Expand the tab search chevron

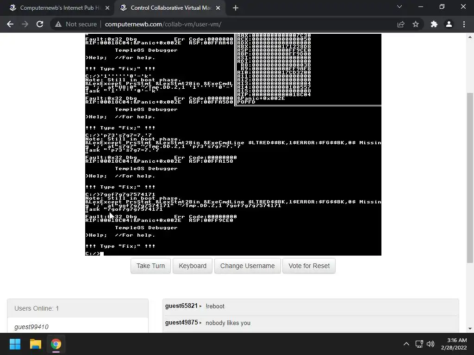[x=399, y=6]
